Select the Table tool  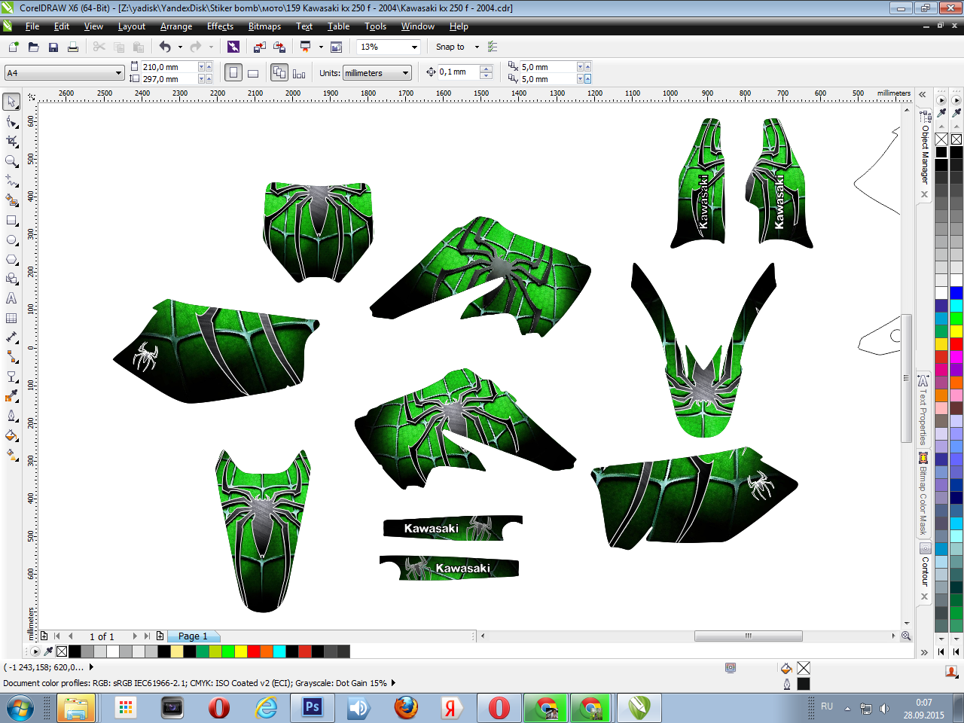tap(11, 319)
